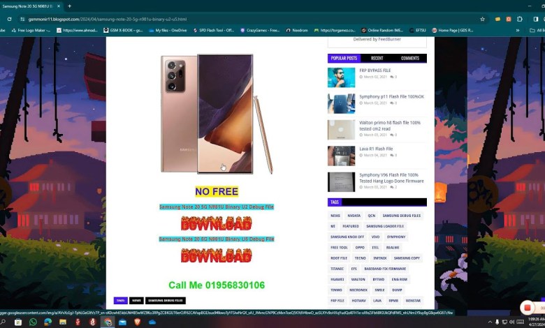The image size is (545, 328).
Task: Open WhatsApp from the taskbar
Action: tap(33, 322)
